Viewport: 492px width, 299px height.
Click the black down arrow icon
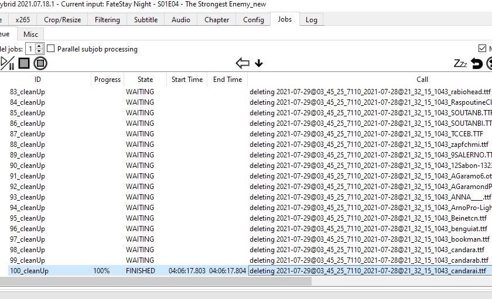pyautogui.click(x=259, y=63)
